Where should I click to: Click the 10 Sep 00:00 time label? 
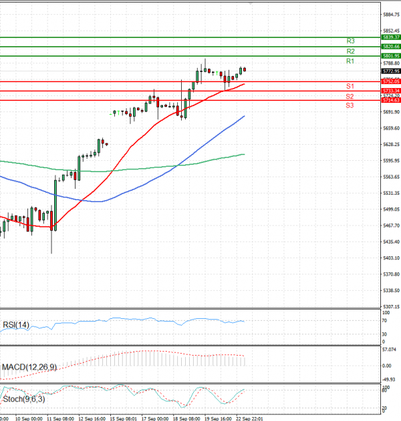click(x=29, y=418)
